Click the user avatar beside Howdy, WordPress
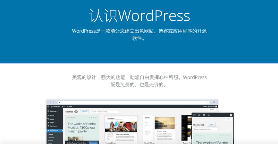The width and height of the screenshot is (278, 144). pyautogui.click(x=216, y=107)
